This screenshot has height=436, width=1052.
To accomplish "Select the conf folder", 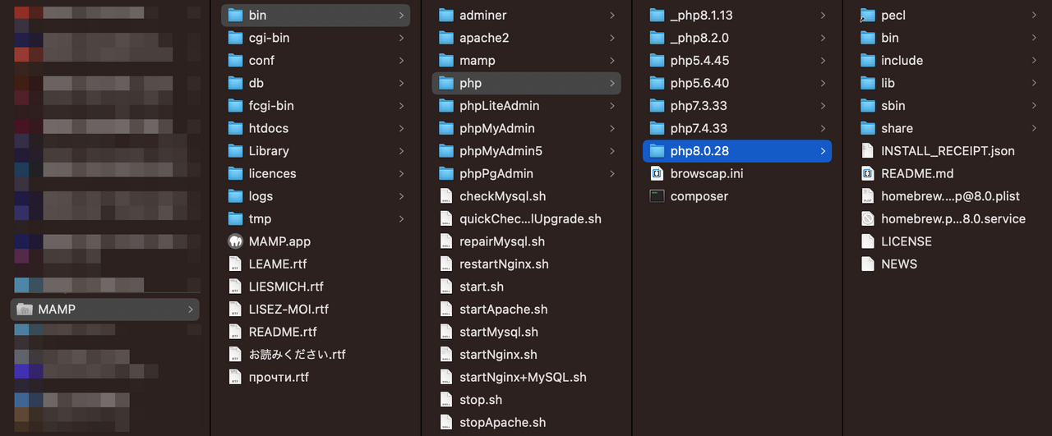I will tap(261, 61).
